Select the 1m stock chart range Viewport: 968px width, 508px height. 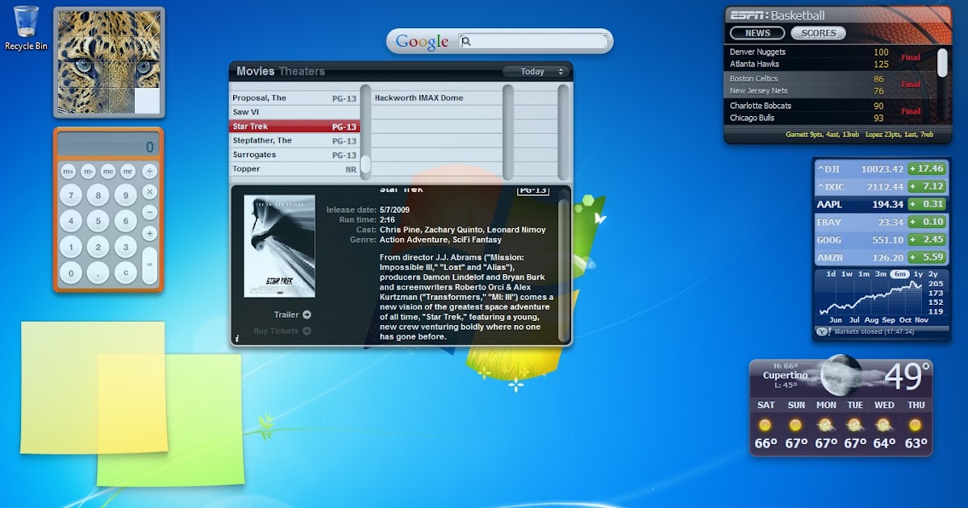(864, 274)
